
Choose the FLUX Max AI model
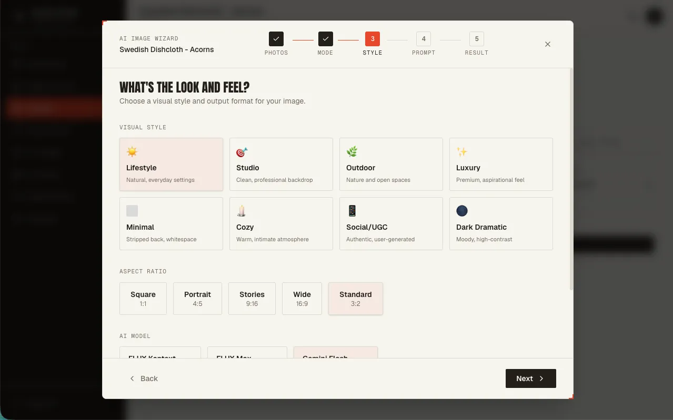click(247, 353)
